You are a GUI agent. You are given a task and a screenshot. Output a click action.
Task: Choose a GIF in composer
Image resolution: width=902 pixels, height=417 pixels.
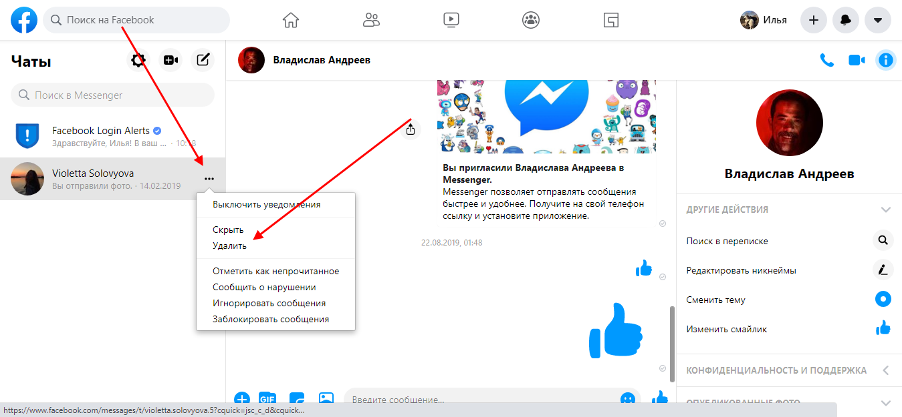267,399
